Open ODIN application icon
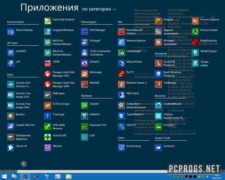The height and width of the screenshot is (180, 225). [x=47, y=63]
